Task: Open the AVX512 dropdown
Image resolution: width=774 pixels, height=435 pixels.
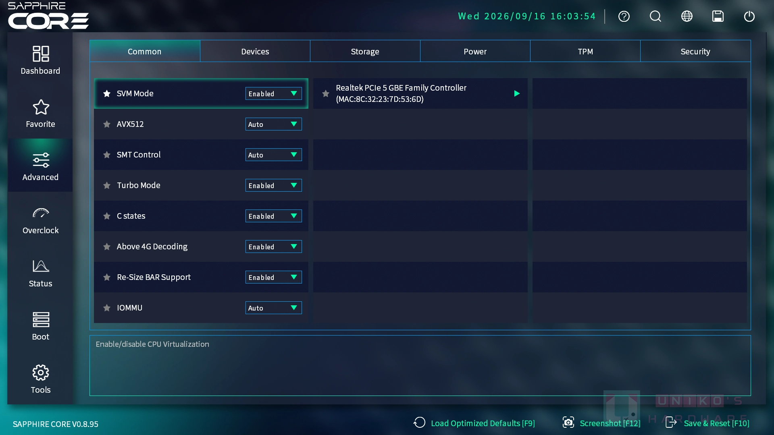Action: coord(274,124)
